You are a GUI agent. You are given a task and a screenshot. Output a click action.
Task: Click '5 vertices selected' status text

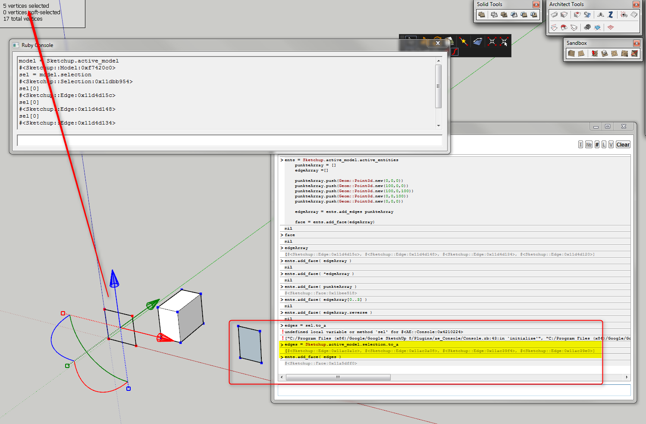(26, 6)
